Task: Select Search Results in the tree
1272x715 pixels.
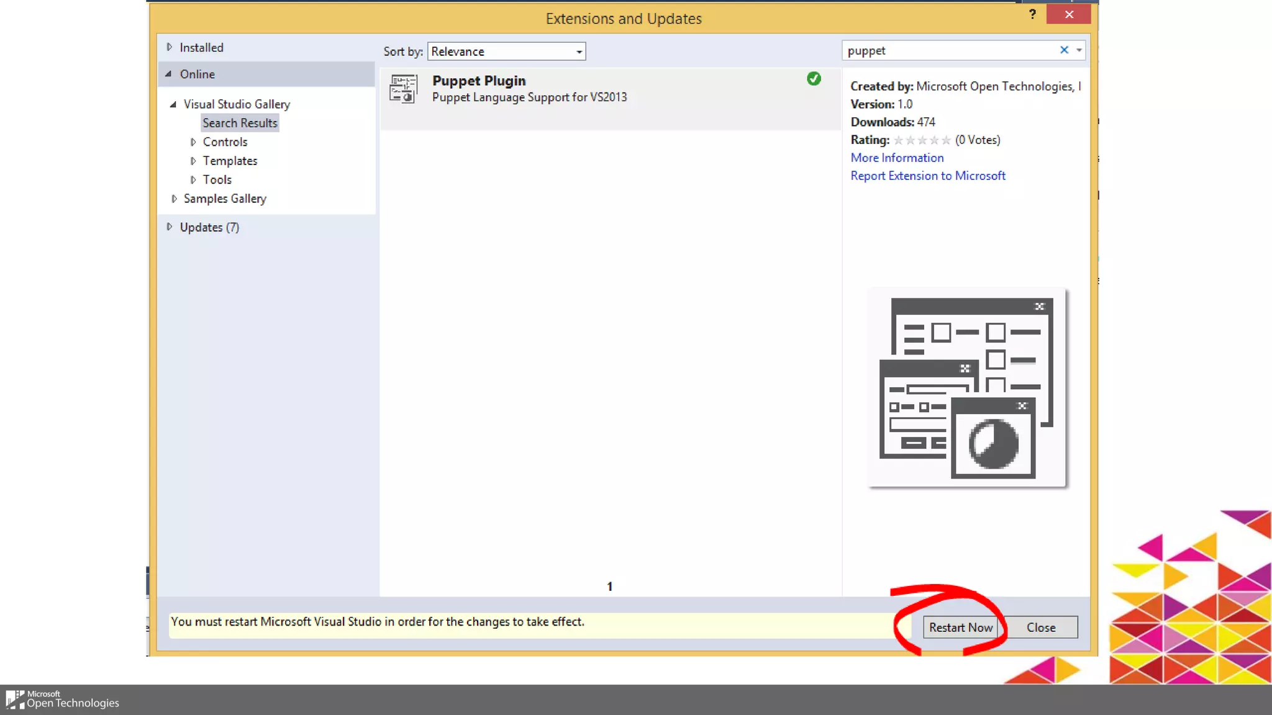Action: pos(240,123)
